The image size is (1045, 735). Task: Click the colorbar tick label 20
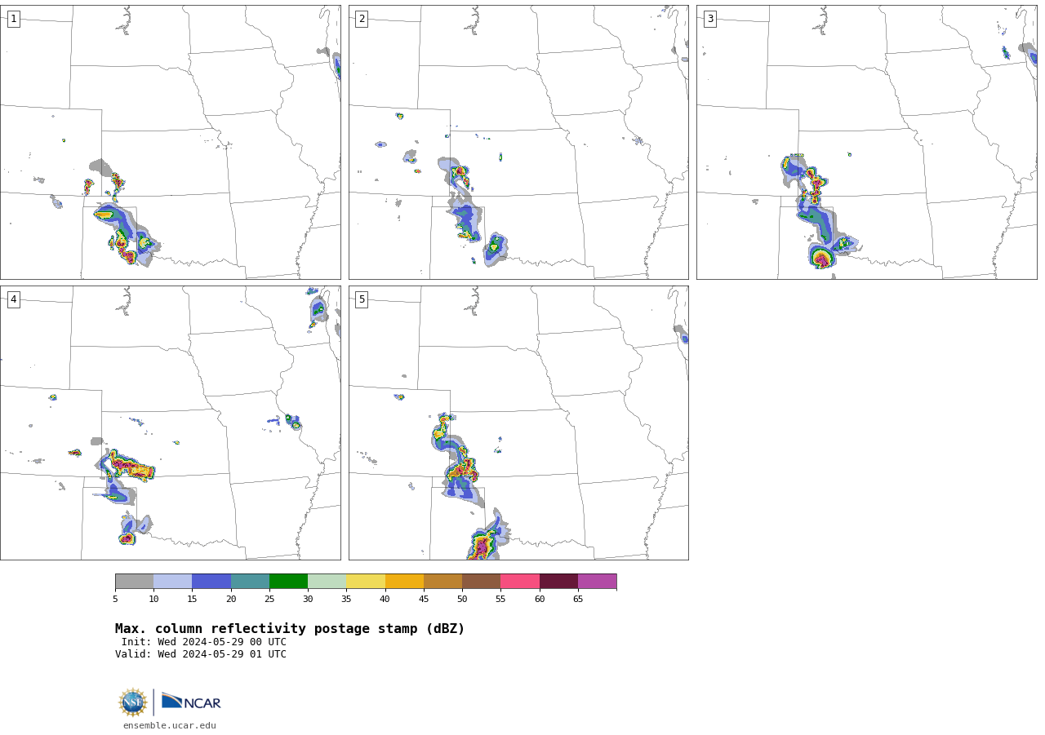[231, 600]
